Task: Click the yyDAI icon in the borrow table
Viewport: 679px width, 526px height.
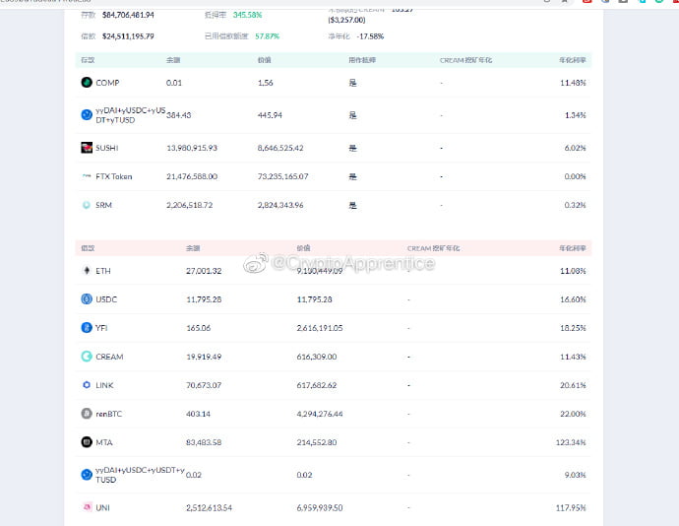Action: click(x=87, y=475)
